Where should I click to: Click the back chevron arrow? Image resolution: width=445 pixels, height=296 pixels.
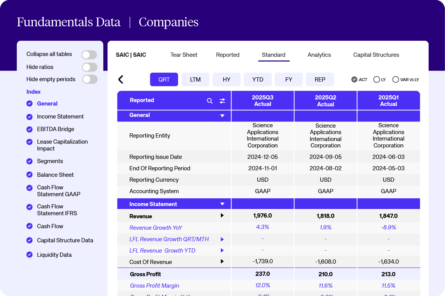coord(121,80)
